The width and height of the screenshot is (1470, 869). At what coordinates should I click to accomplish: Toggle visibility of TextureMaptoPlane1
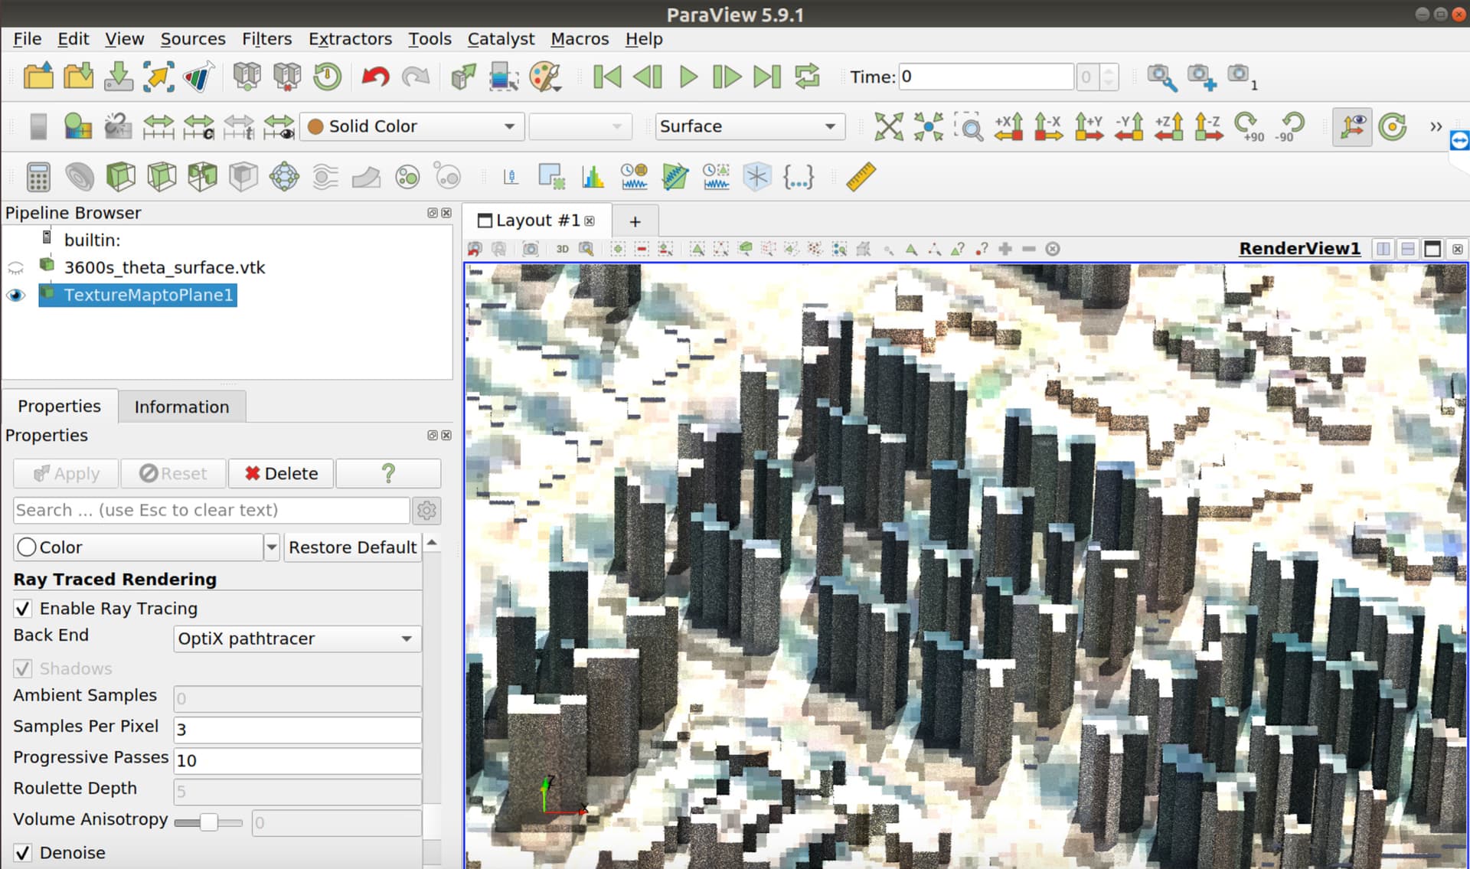[x=16, y=295]
